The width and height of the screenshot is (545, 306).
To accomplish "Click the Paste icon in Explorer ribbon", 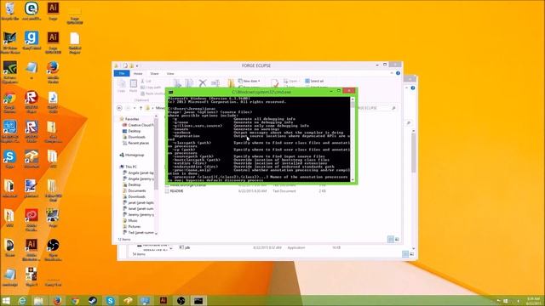I will tap(134, 85).
